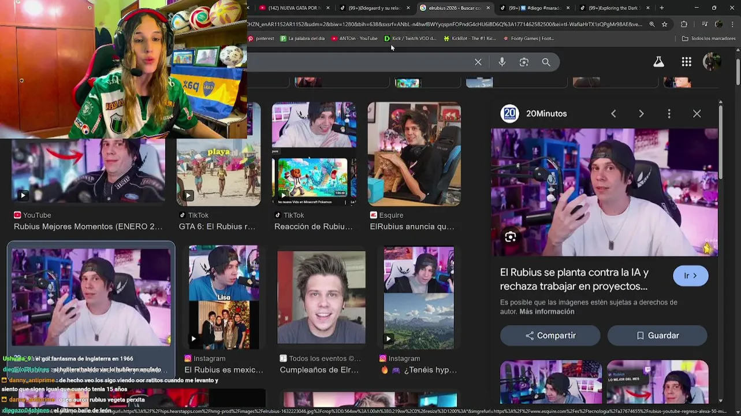The image size is (741, 416).
Task: Open Chrome's three-dot main menu
Action: [732, 24]
